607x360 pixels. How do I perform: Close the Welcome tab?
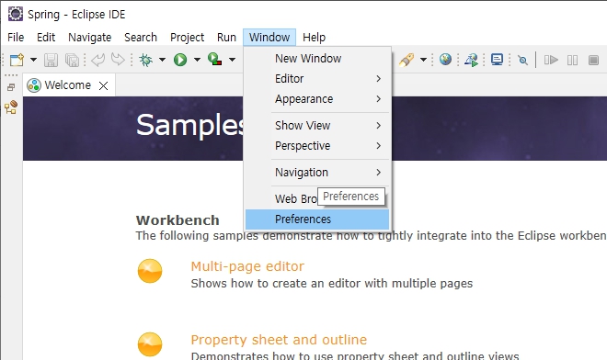103,85
